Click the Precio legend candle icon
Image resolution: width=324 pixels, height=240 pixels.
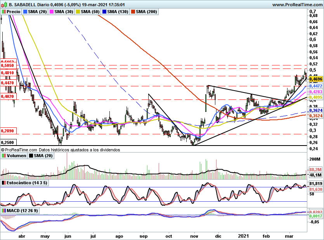tap(3, 12)
